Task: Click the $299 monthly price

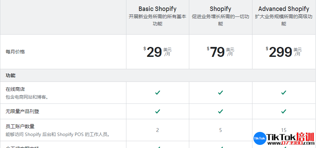Action: (284, 52)
